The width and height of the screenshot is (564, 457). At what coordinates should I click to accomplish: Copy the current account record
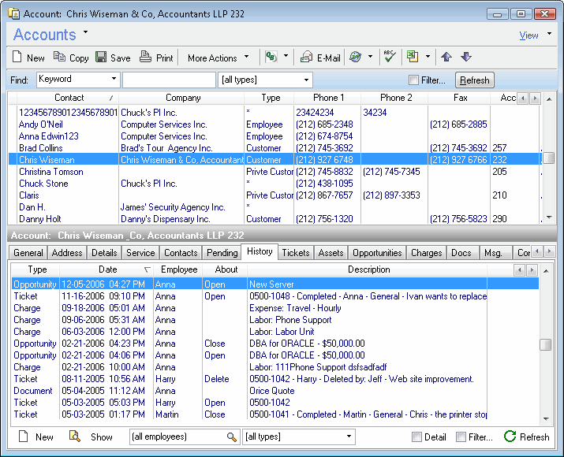(x=70, y=58)
